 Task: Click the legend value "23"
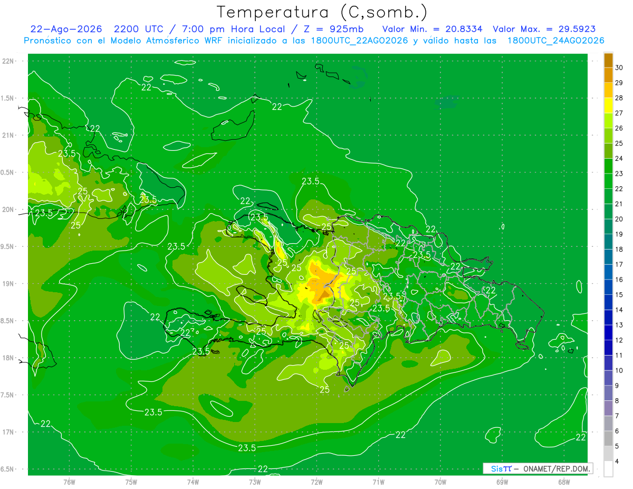click(619, 174)
